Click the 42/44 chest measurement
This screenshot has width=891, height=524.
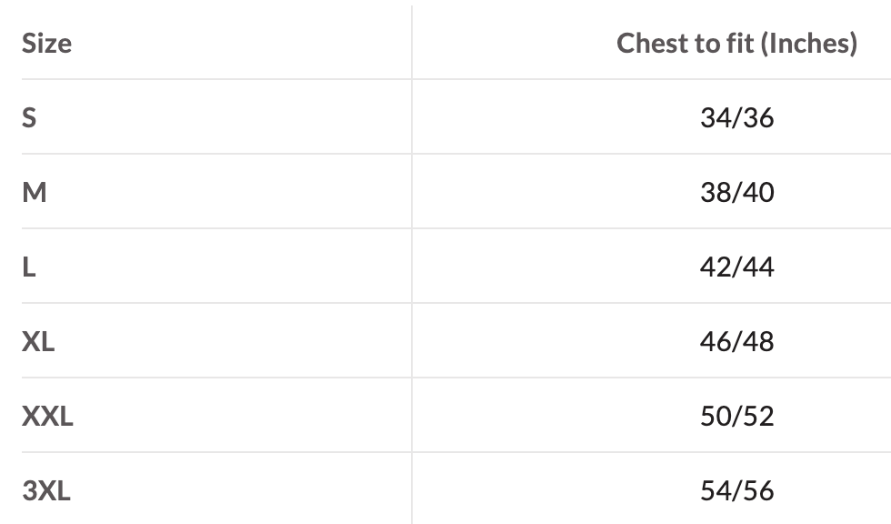736,267
